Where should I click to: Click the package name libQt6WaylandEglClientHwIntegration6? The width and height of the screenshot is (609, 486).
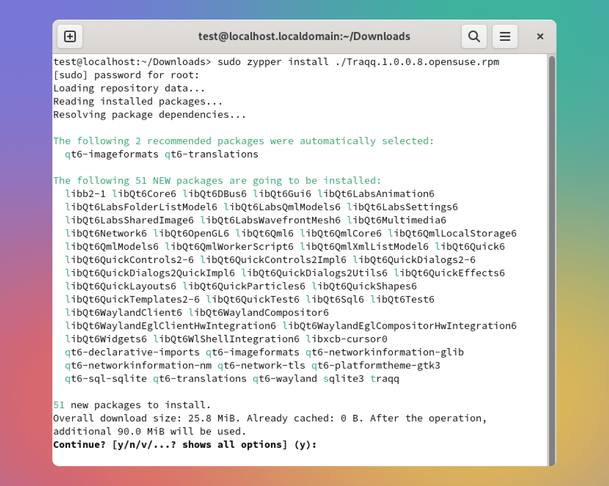[x=170, y=326]
